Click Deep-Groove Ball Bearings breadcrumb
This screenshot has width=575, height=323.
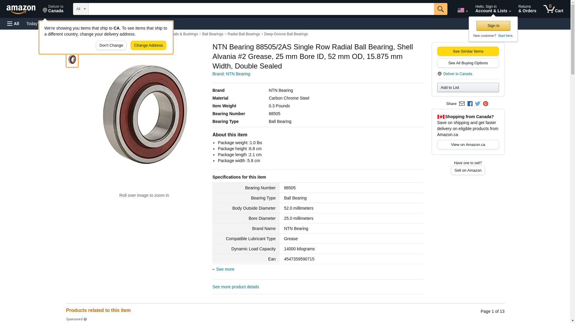pos(286,34)
